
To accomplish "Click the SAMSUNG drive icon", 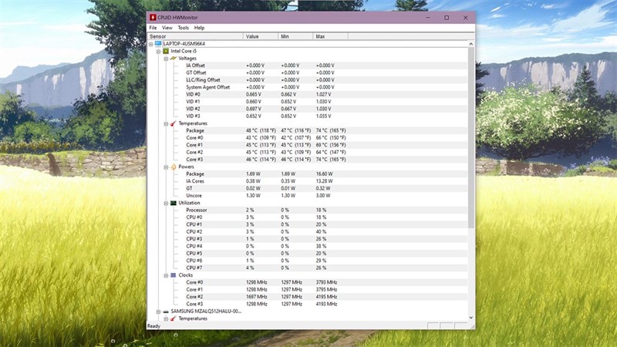I will coord(166,312).
